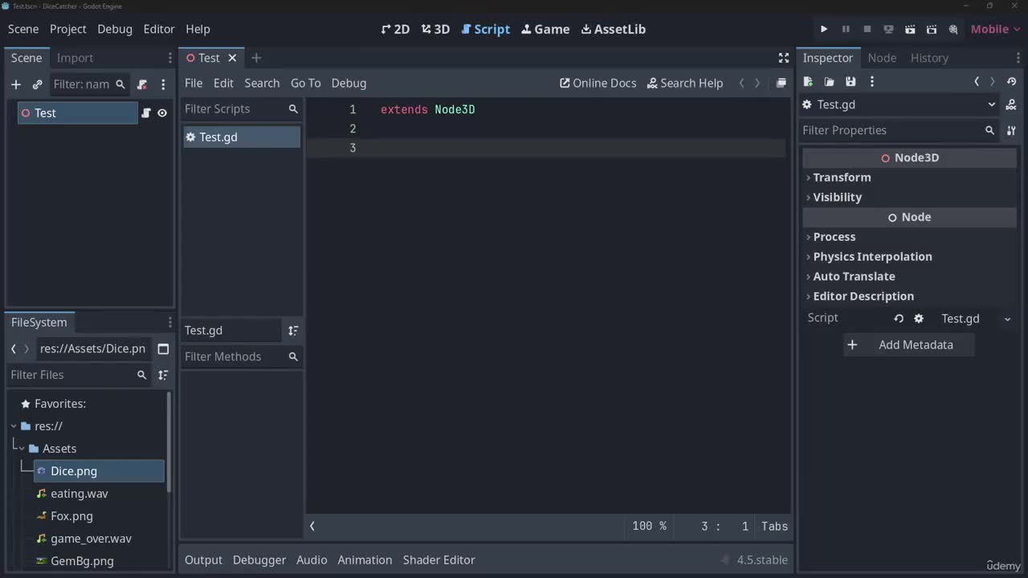1028x578 pixels.
Task: Open the Shader Editor bottom panel
Action: (439, 560)
